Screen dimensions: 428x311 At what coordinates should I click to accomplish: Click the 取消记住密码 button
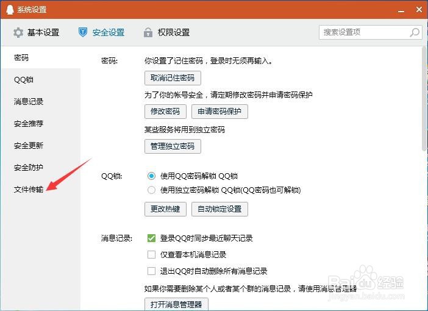point(173,78)
